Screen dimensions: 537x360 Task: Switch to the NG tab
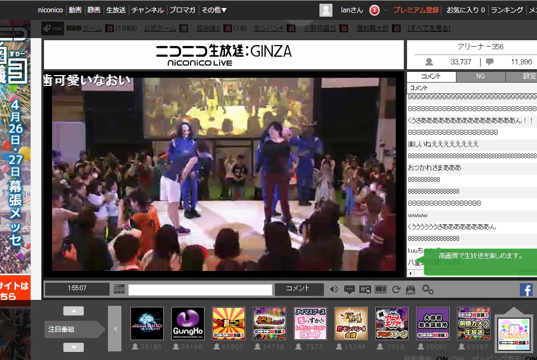[481, 76]
